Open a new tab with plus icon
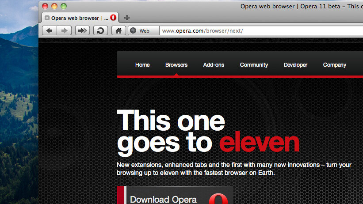The width and height of the screenshot is (363, 204). [x=127, y=18]
